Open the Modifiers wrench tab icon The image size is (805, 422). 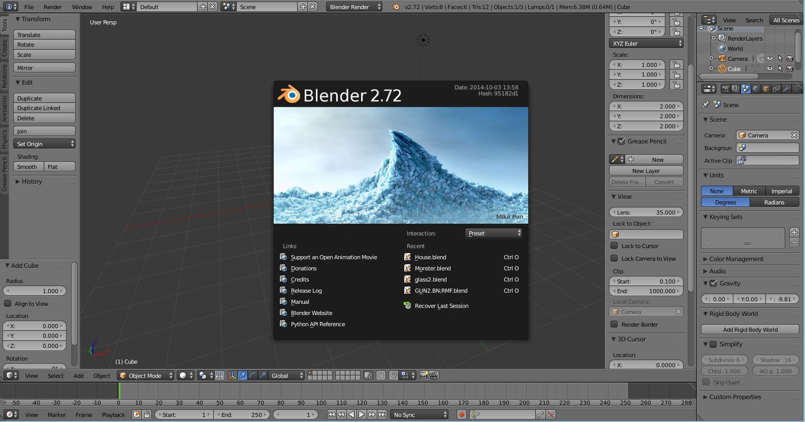pos(786,89)
